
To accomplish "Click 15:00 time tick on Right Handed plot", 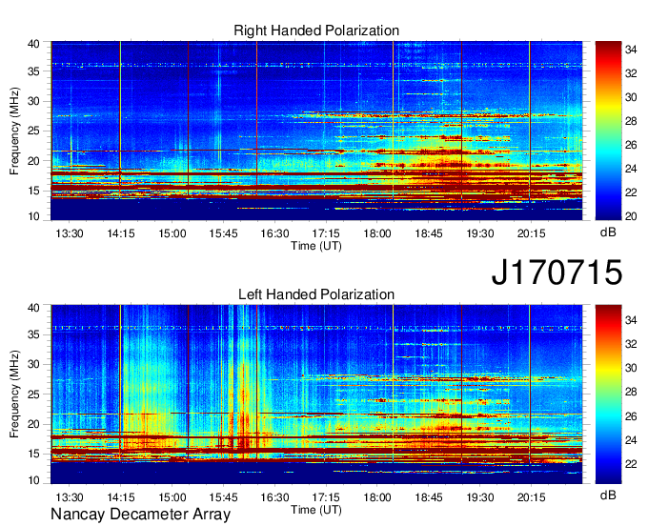I will click(x=172, y=233).
